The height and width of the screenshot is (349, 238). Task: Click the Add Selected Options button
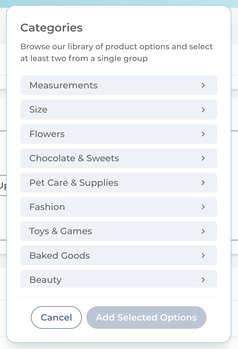pyautogui.click(x=146, y=317)
